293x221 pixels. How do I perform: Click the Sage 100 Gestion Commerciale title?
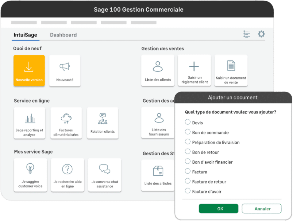138,10
